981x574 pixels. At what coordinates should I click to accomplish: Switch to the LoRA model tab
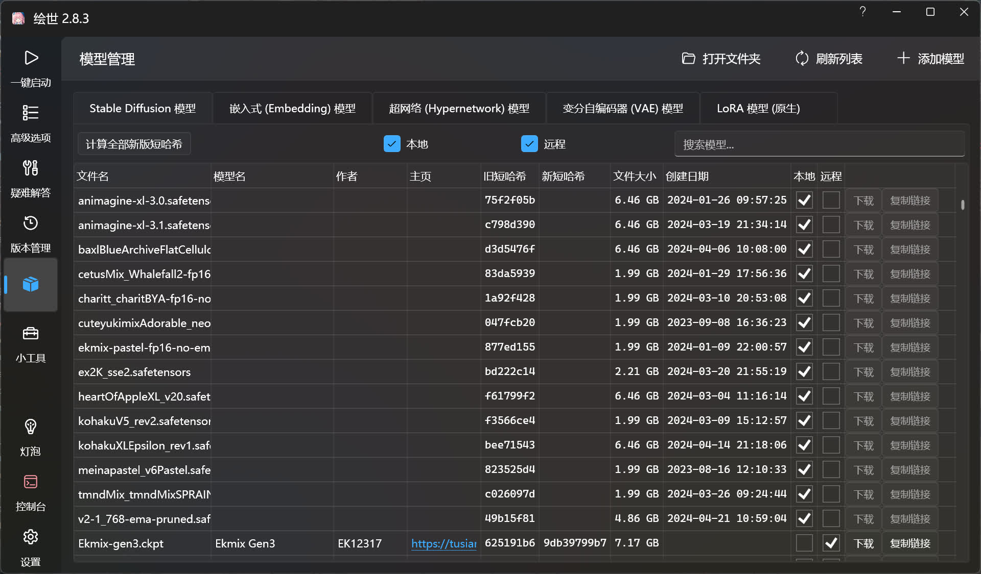pyautogui.click(x=758, y=109)
